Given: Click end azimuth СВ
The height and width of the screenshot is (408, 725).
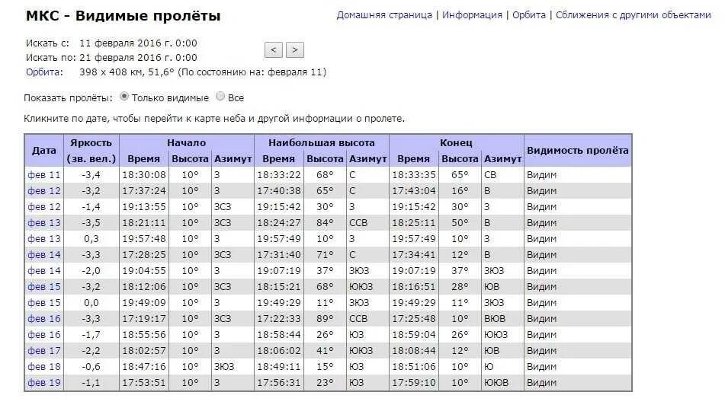Looking at the screenshot, I should tap(490, 175).
